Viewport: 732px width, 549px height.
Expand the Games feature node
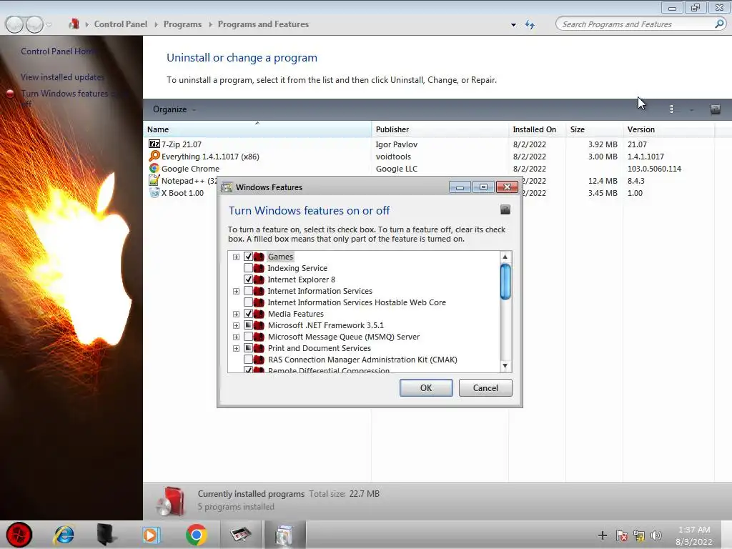click(236, 257)
